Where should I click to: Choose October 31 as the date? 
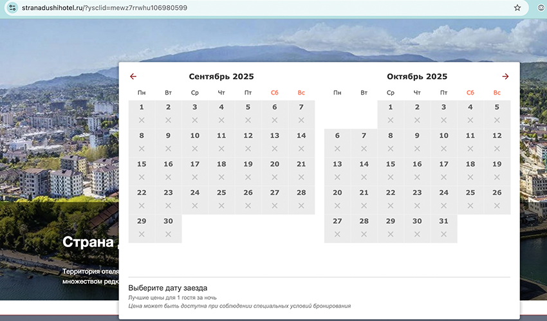point(444,227)
